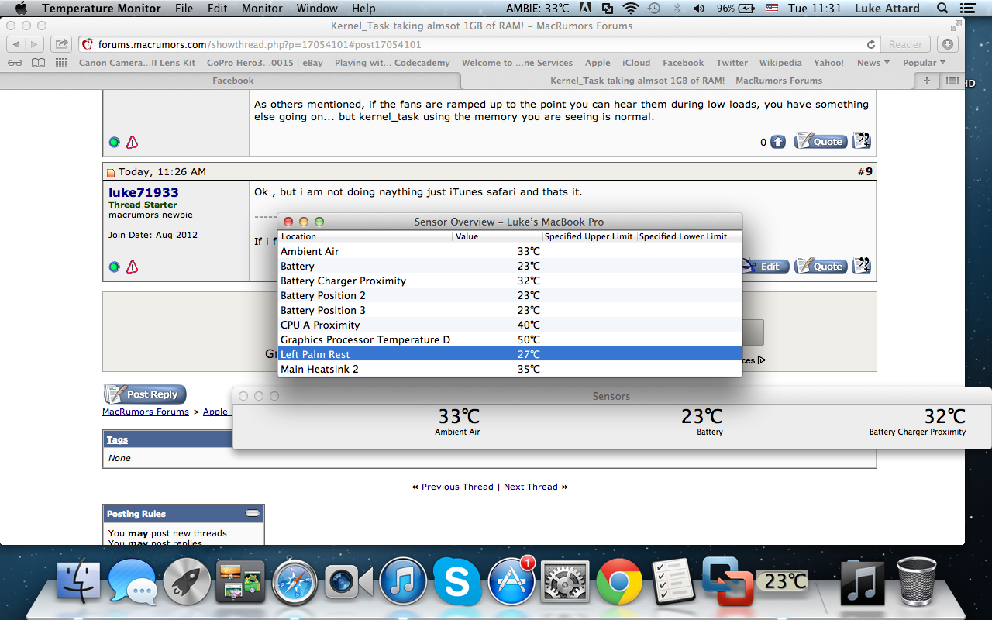
Task: Go to the Next Thread link
Action: [531, 487]
